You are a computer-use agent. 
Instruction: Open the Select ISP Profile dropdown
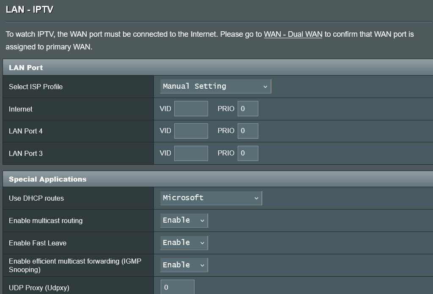[x=215, y=86]
